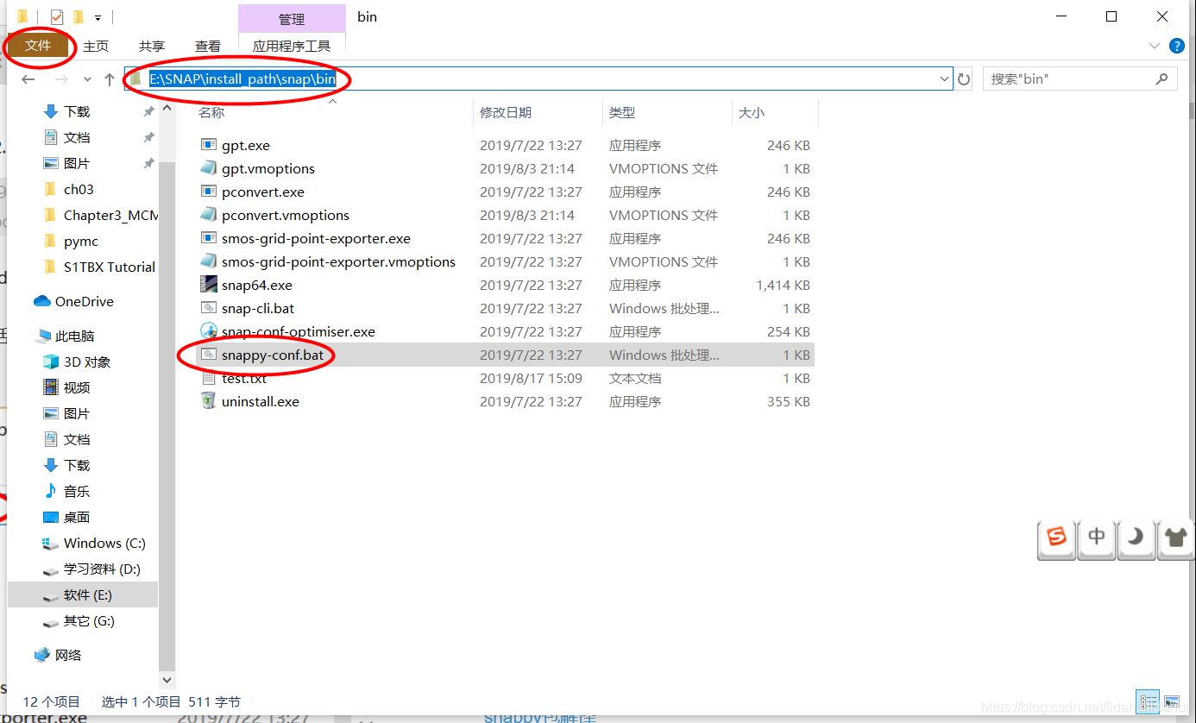This screenshot has height=723, width=1196.
Task: Click the search magnifier icon
Action: (x=1161, y=79)
